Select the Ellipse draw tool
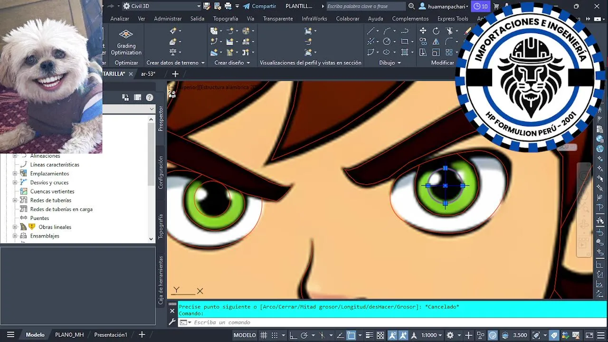This screenshot has width=608, height=342. click(x=387, y=52)
